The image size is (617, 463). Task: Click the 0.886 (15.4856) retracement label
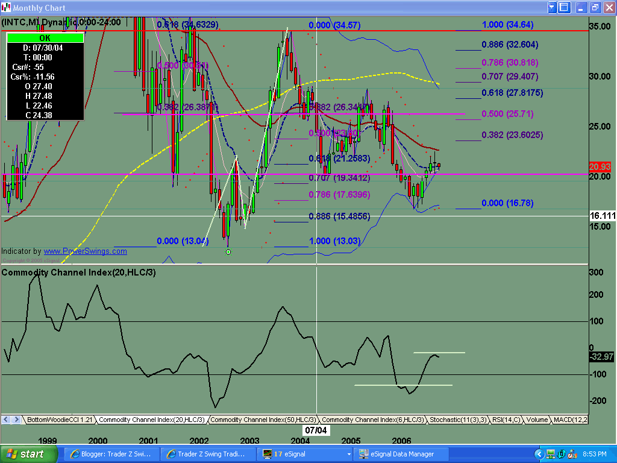pos(339,216)
